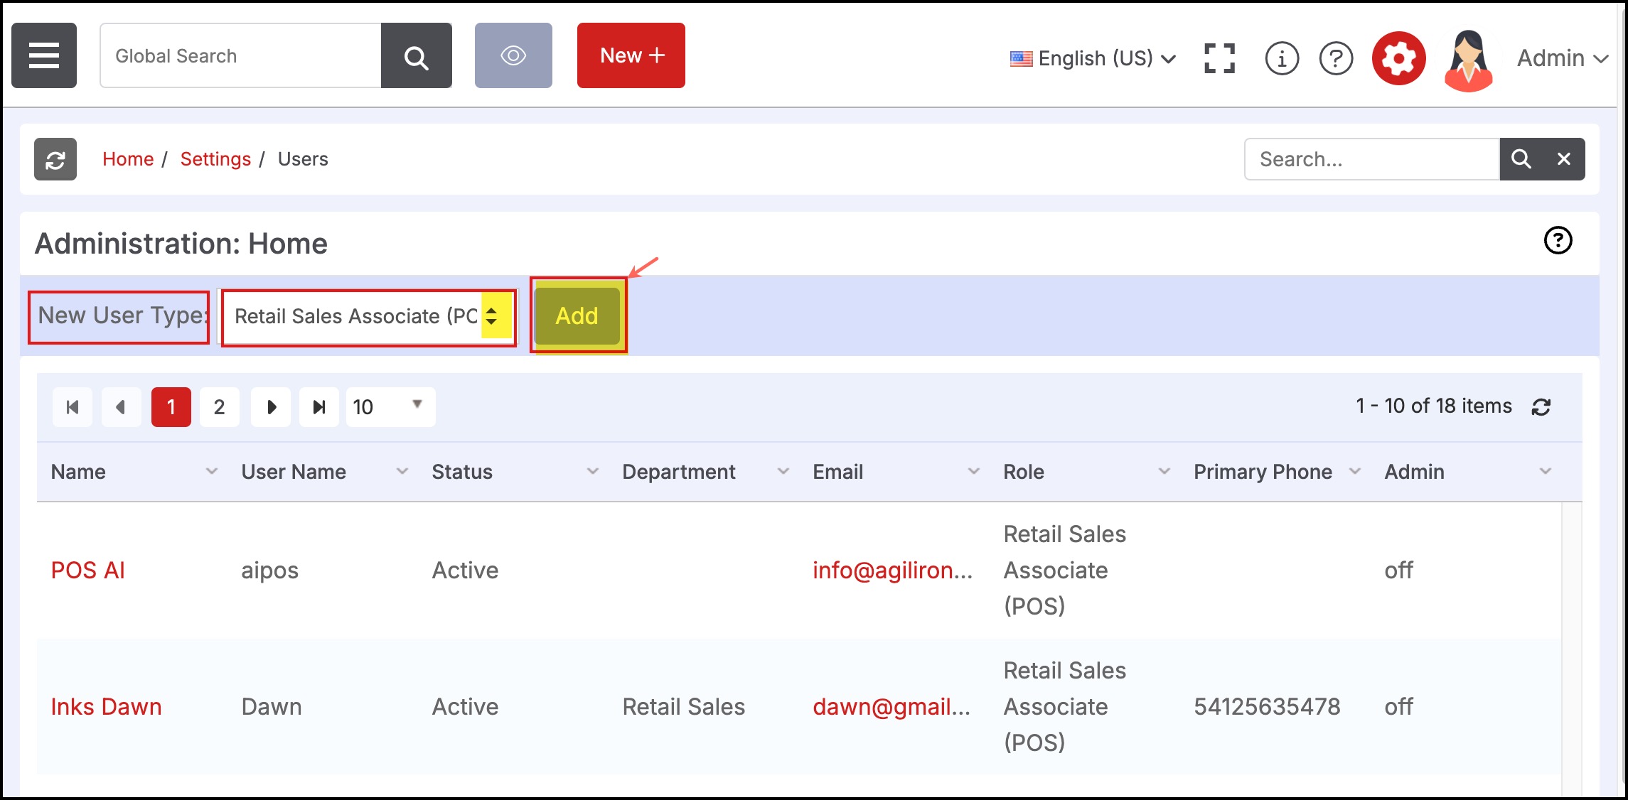Open Primary Phone column menu arrow
The height and width of the screenshot is (800, 1628).
(x=1354, y=472)
